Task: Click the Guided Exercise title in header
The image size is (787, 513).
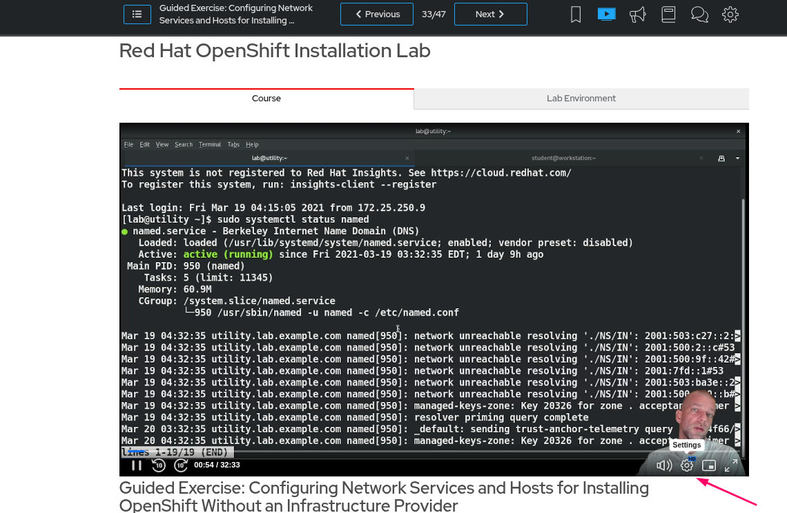Action: pyautogui.click(x=236, y=14)
